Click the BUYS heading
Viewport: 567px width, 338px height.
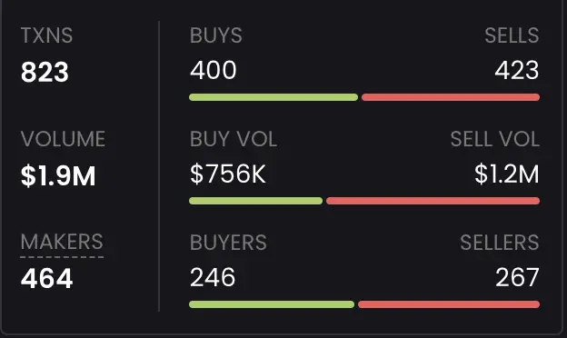[x=216, y=35]
